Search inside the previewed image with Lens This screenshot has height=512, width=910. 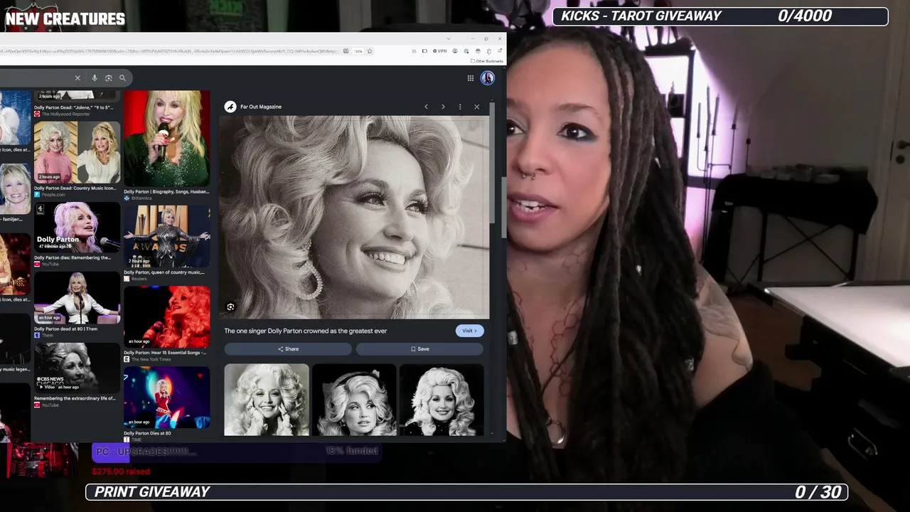coord(230,307)
